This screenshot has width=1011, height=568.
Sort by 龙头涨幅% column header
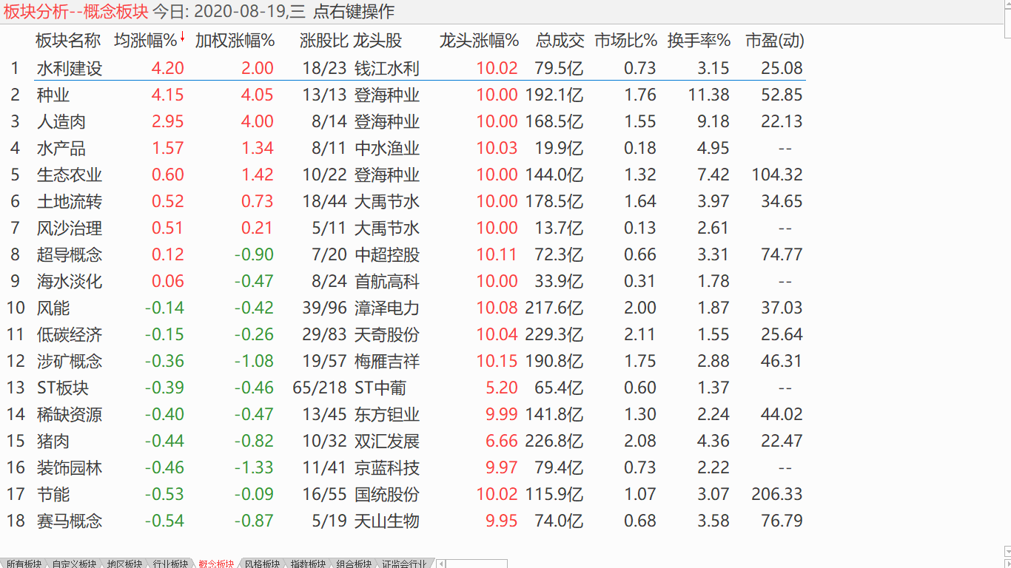[x=479, y=41]
